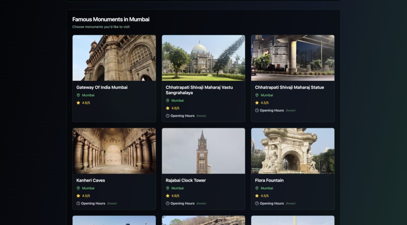Click the Gateway Of India Mumbai photo
The height and width of the screenshot is (225, 407).
(114, 58)
